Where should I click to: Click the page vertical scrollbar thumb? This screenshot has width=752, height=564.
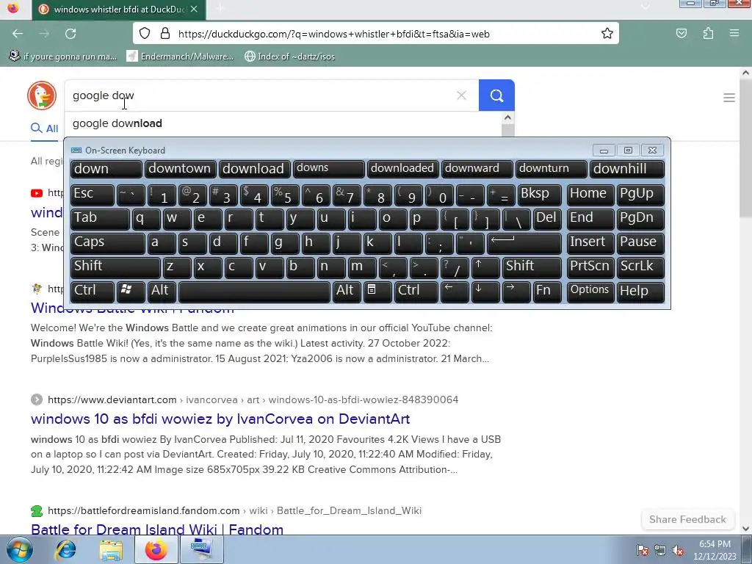click(x=745, y=148)
